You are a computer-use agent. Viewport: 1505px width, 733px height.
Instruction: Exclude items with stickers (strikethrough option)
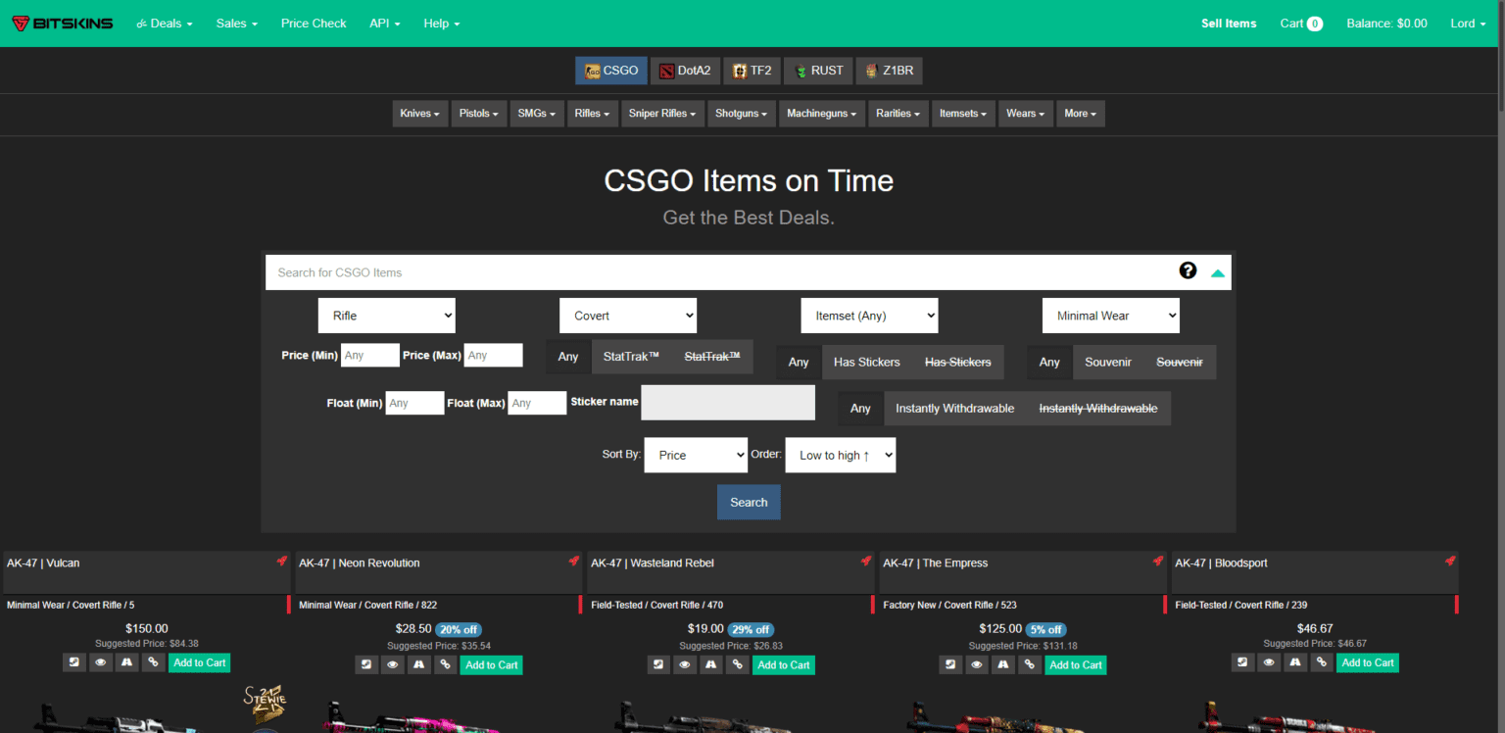957,363
